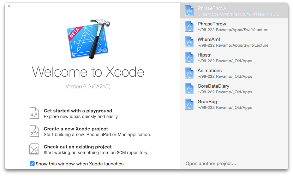Close the Welcome to Xcode window
This screenshot has width=293, height=176.
point(9,6)
